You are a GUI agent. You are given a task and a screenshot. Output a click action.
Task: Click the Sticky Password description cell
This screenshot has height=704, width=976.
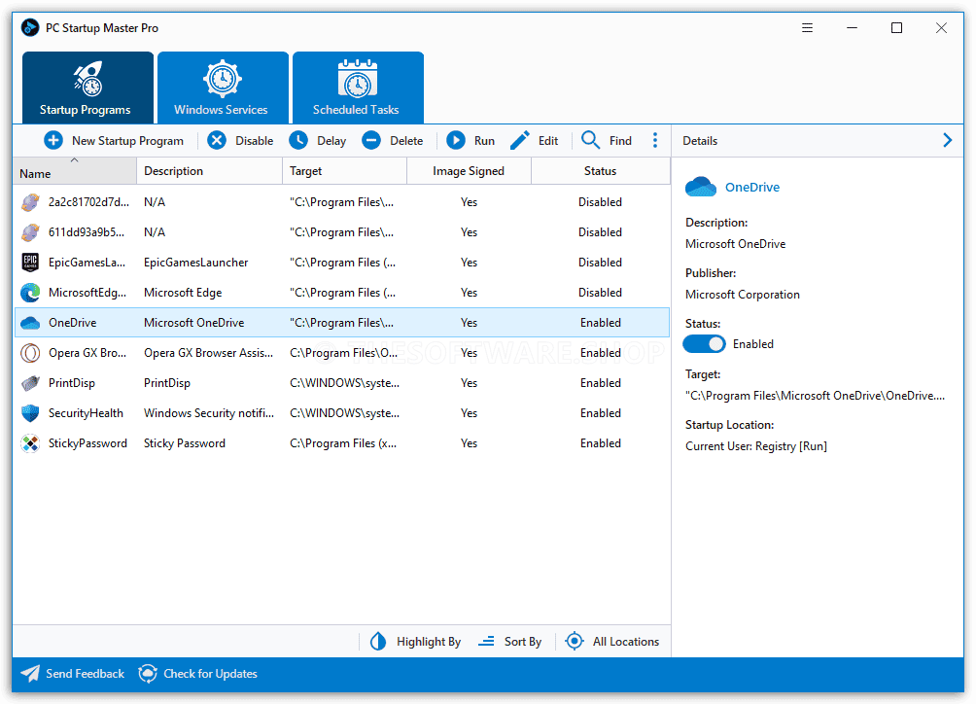(x=185, y=443)
